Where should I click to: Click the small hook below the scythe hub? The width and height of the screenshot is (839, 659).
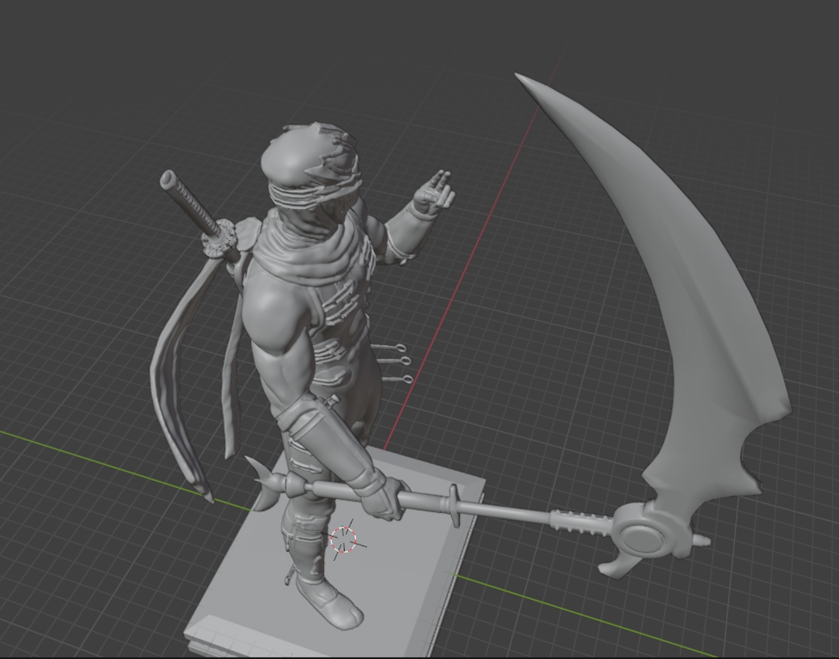(x=614, y=569)
